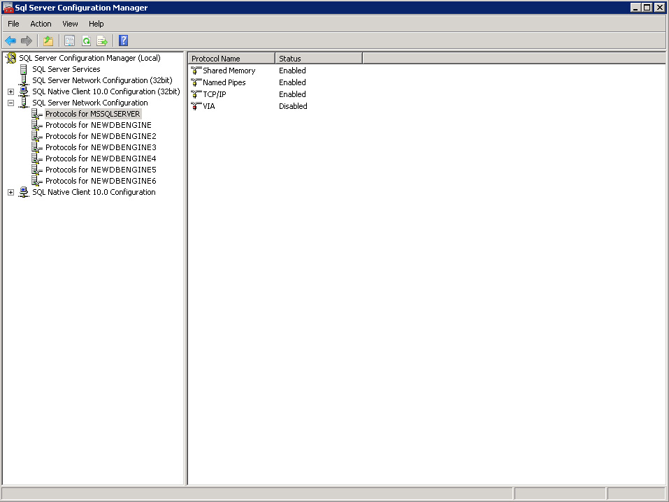
Task: Maximize the Configuration Manager window
Action: 647,8
